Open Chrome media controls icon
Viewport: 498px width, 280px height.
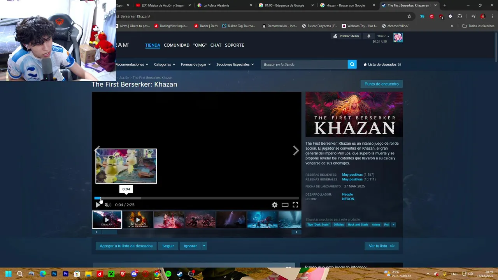point(473,16)
